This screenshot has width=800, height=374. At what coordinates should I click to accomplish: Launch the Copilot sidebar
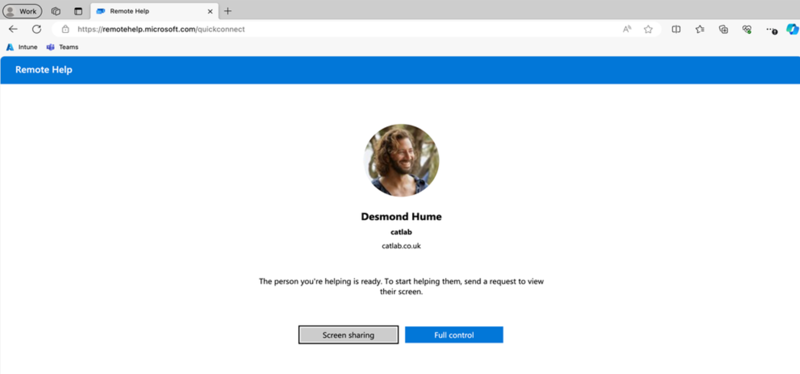[x=792, y=29]
